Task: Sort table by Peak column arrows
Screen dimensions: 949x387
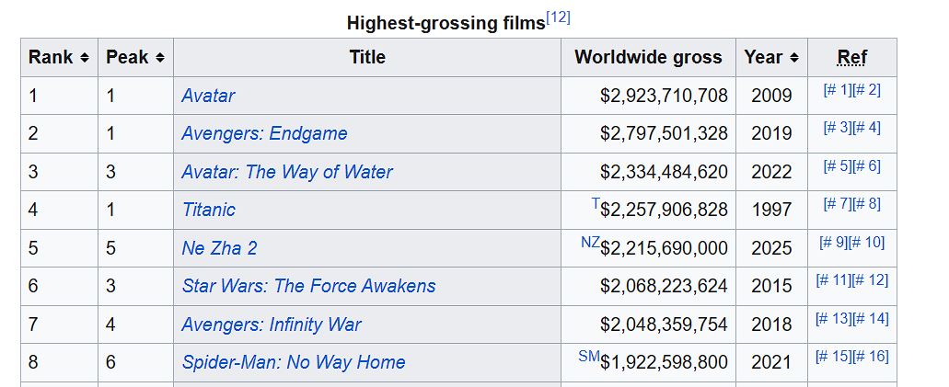Action: coord(160,58)
